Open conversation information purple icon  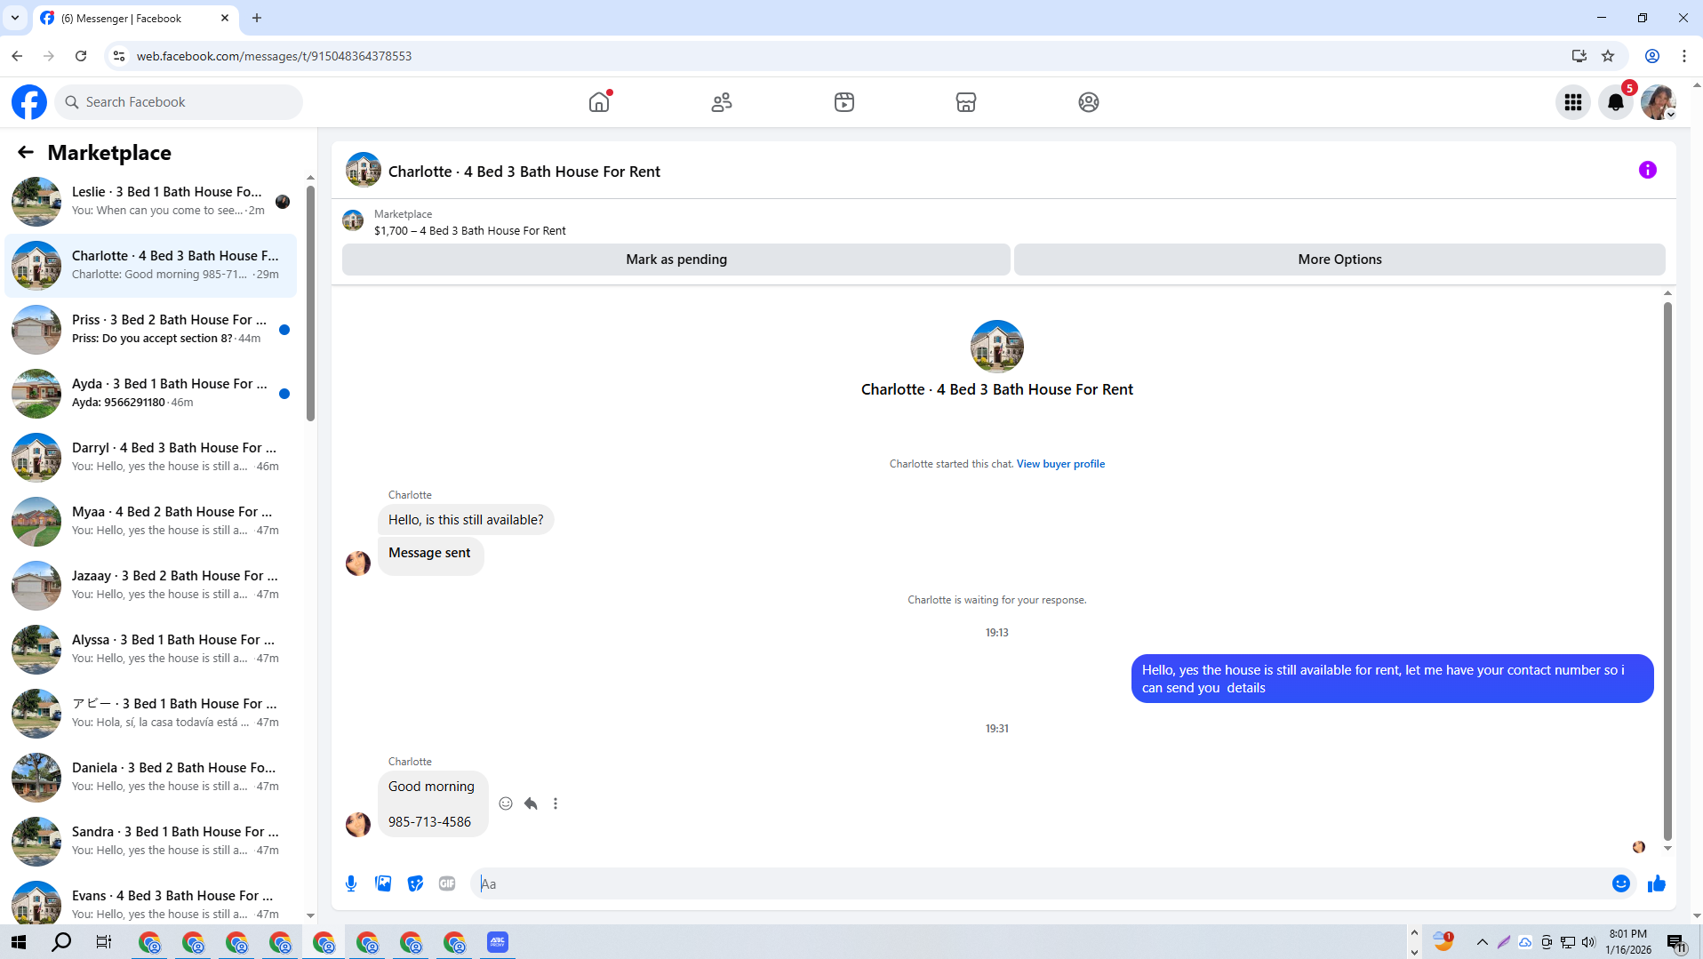[1648, 170]
